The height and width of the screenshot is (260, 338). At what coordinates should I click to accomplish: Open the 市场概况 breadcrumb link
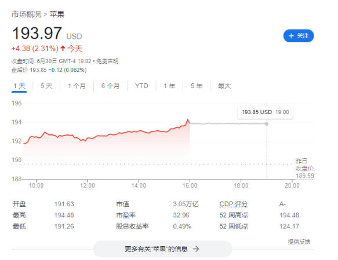click(26, 14)
